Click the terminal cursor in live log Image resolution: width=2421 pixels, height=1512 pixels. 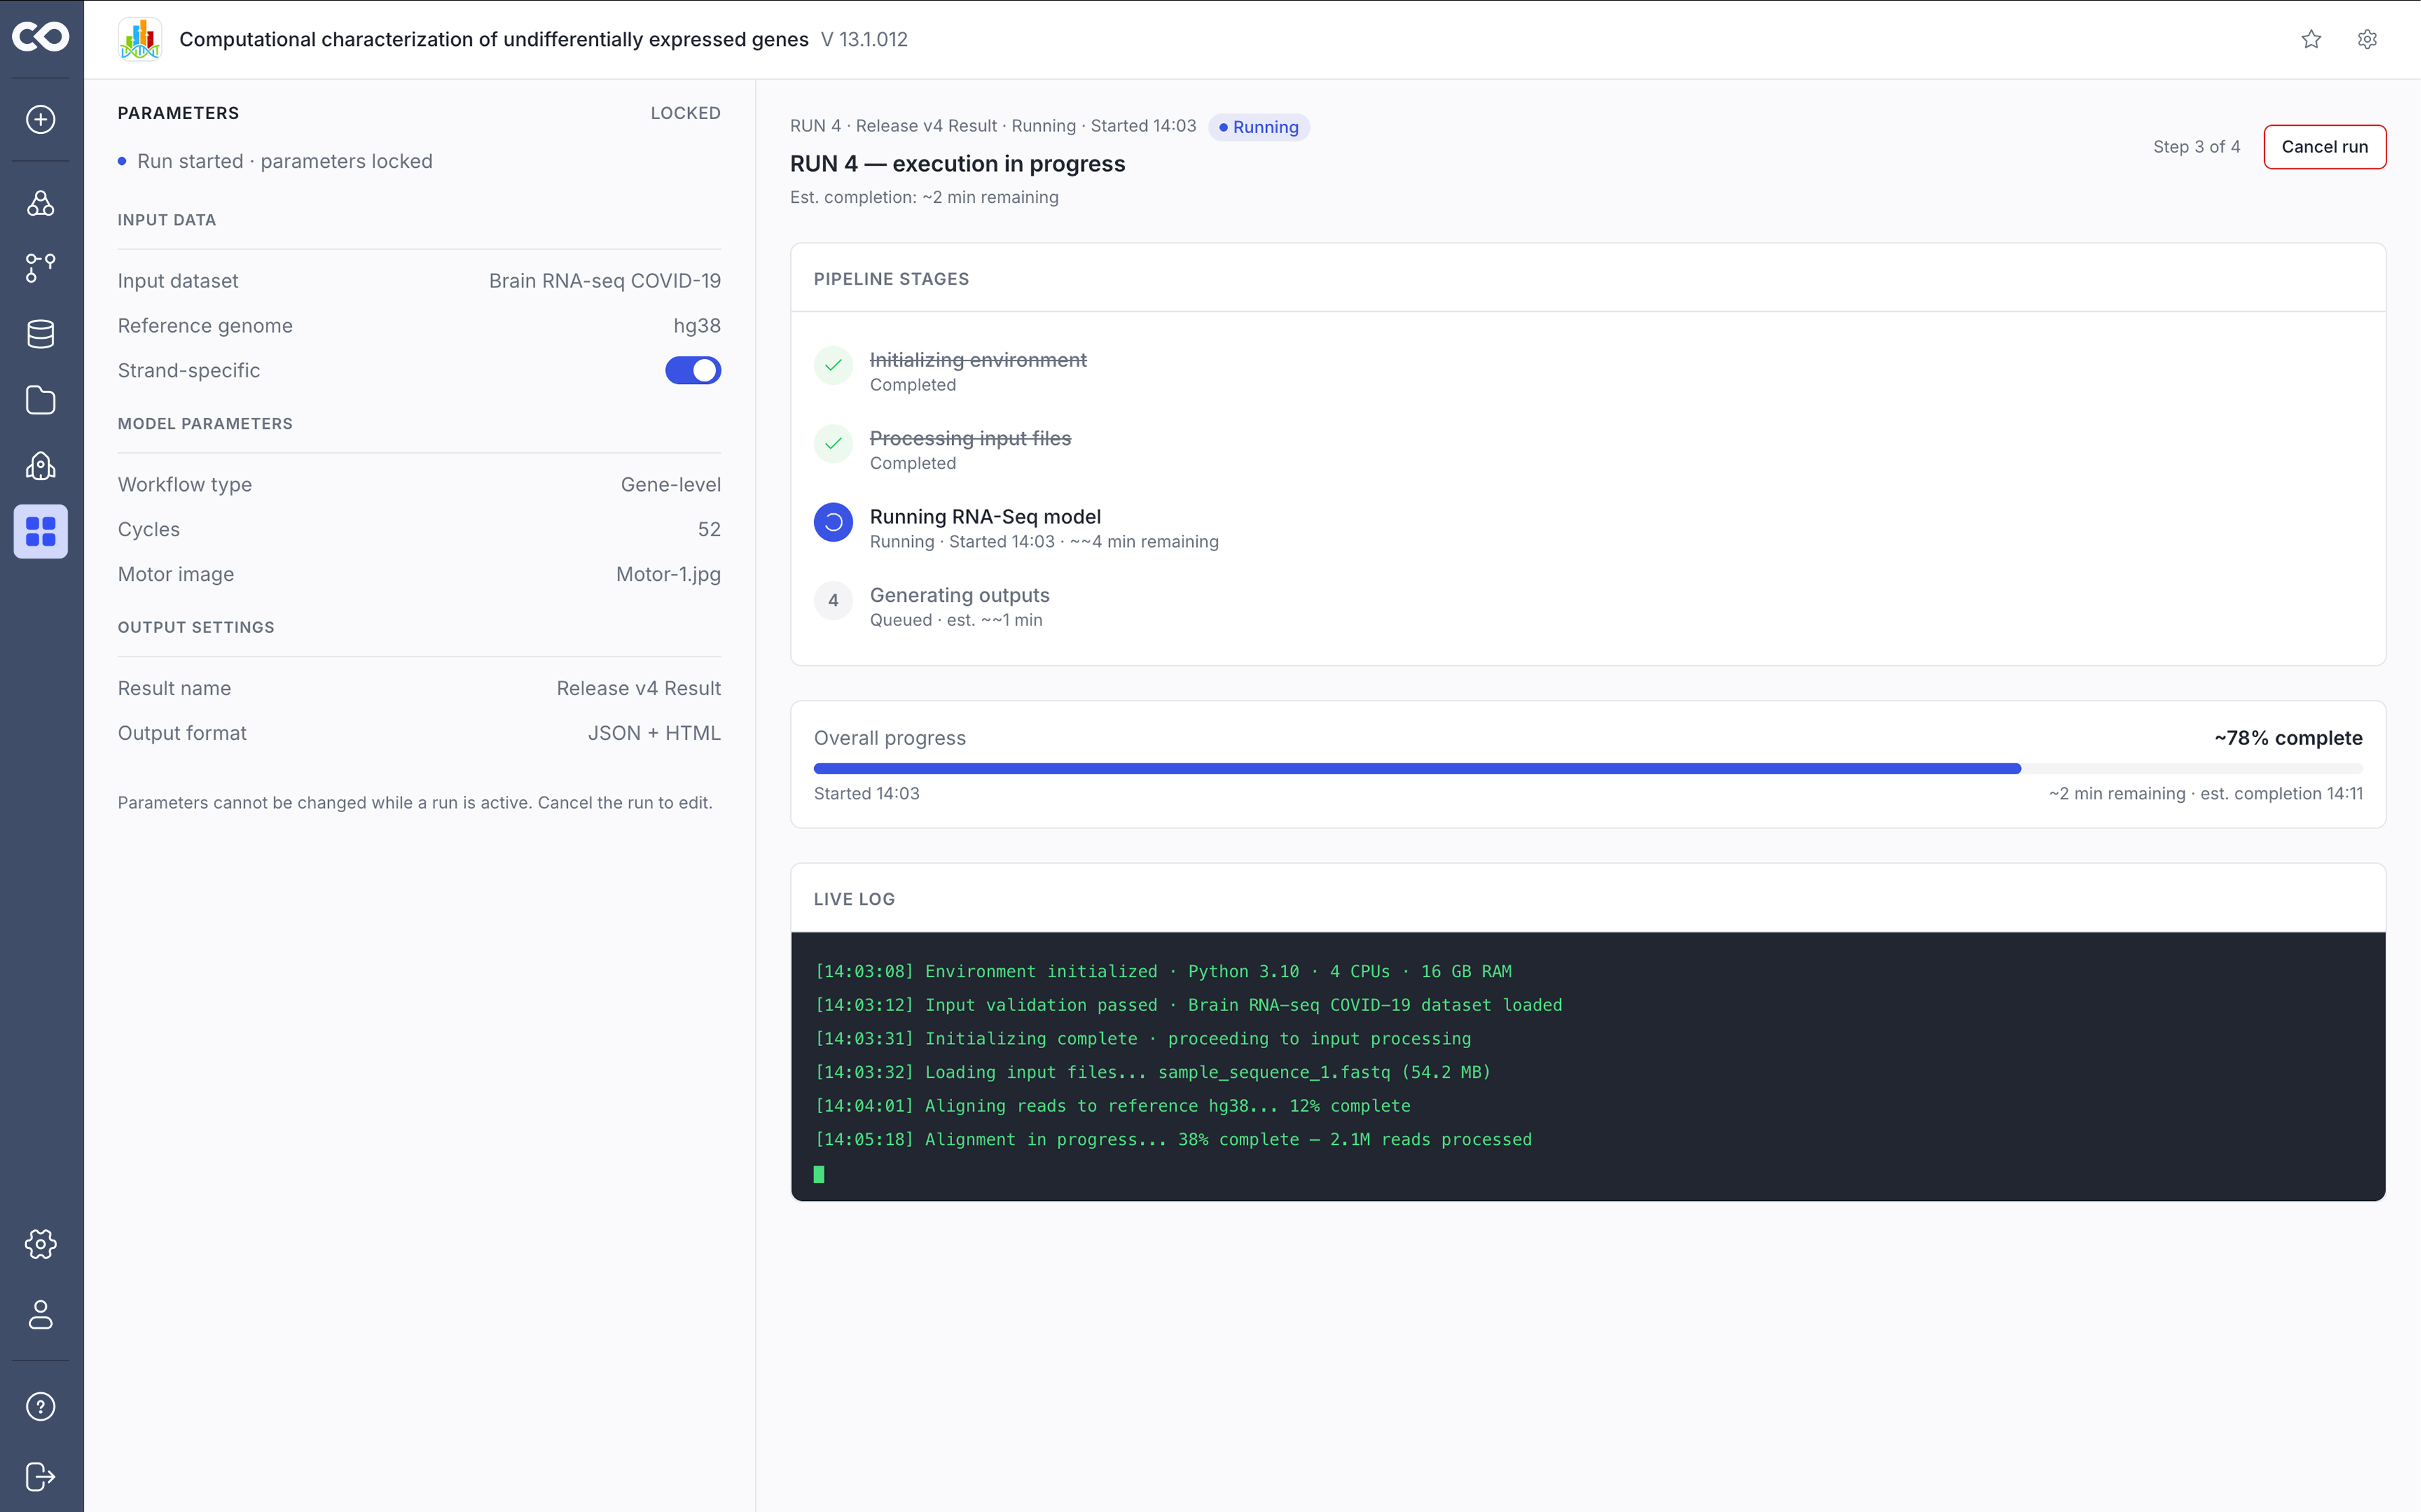point(819,1174)
